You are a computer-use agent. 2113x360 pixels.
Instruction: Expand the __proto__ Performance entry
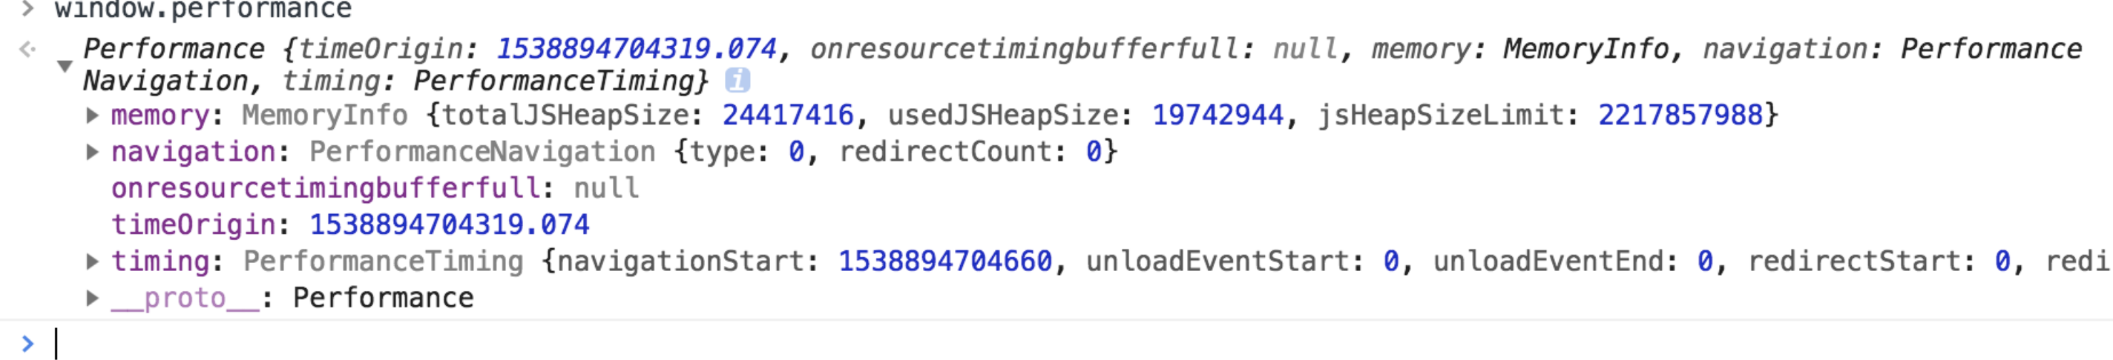tap(93, 298)
